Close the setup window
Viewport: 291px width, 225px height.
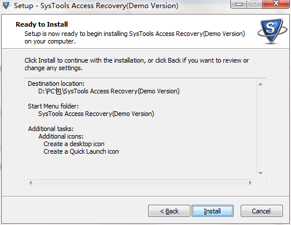pyautogui.click(x=276, y=3)
